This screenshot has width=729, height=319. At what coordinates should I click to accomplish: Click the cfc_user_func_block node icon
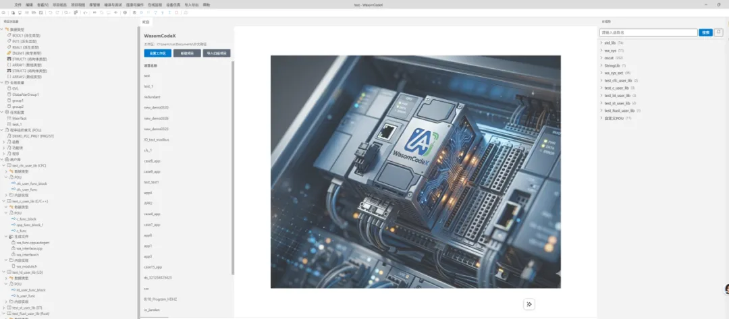tap(13, 183)
